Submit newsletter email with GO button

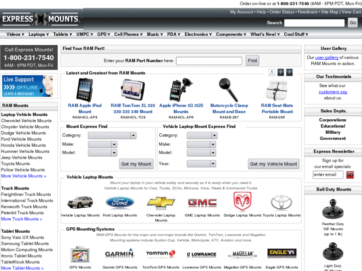[x=350, y=175]
